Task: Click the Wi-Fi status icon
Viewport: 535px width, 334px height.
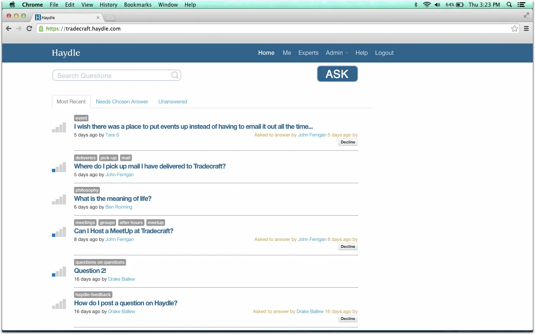Action: coord(427,5)
